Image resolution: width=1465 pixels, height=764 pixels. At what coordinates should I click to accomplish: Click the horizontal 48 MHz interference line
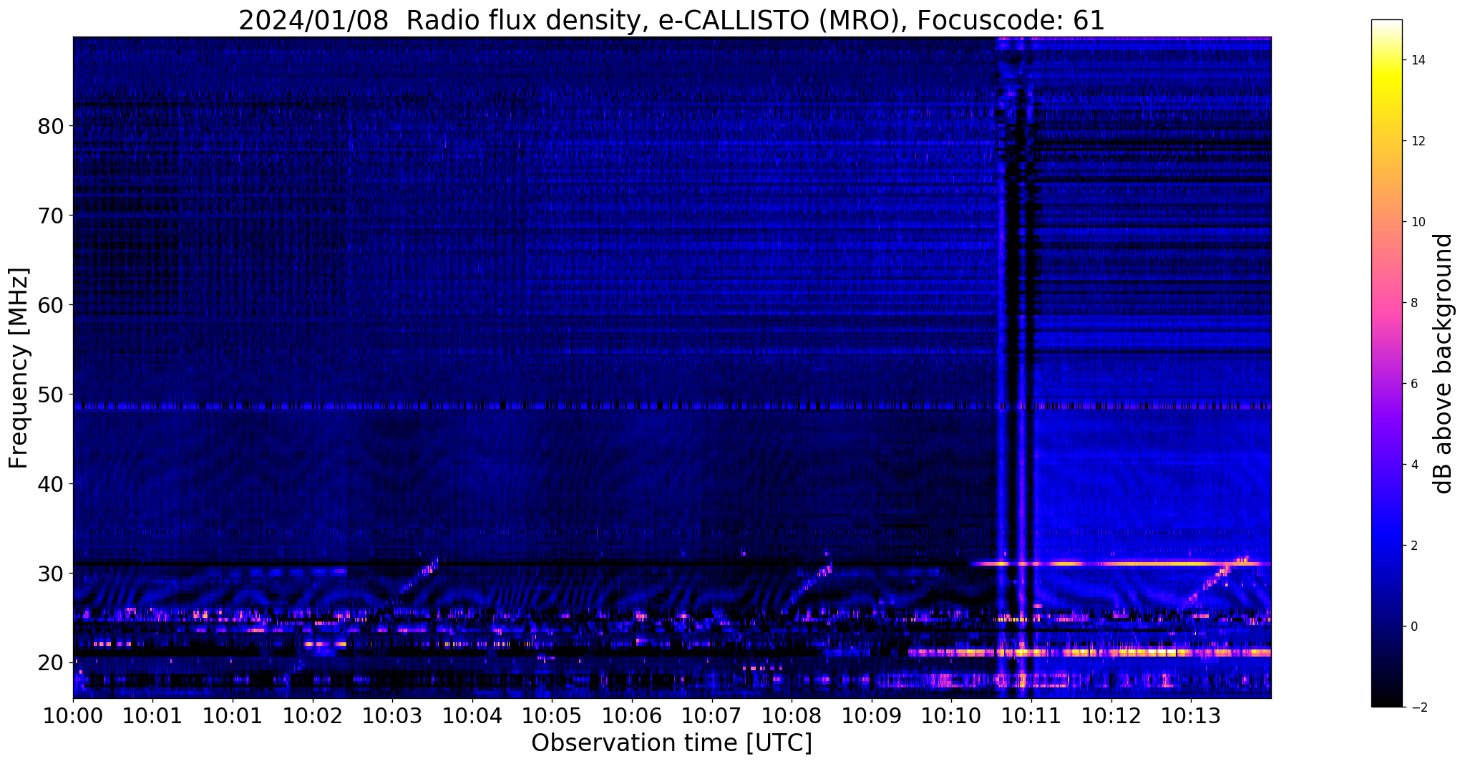pyautogui.click(x=671, y=406)
